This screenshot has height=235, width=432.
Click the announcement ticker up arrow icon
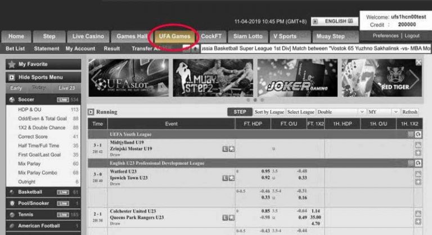tap(195, 48)
